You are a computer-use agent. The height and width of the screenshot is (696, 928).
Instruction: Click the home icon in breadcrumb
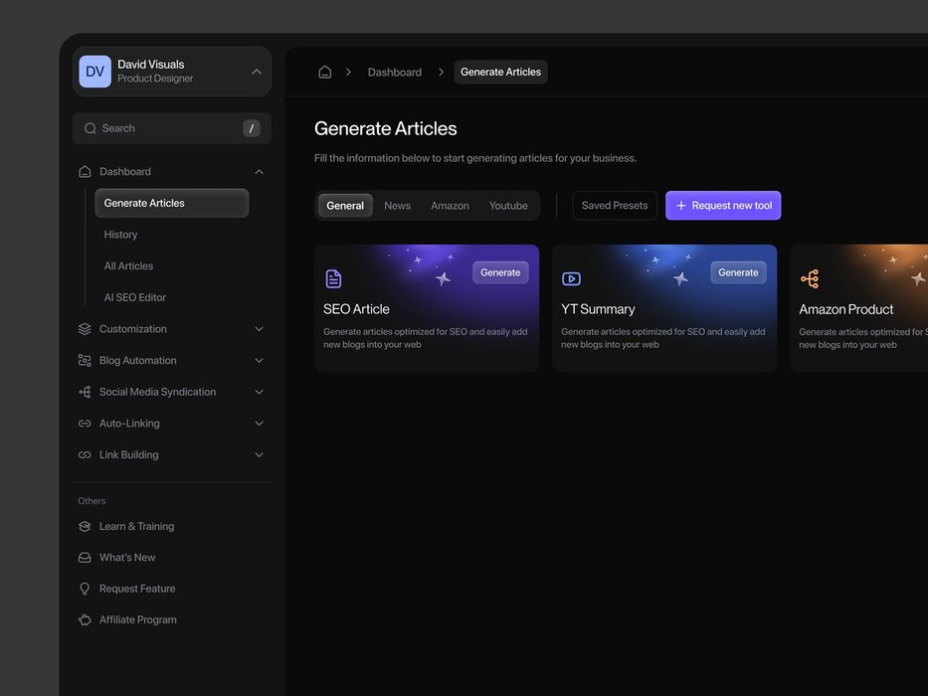tap(324, 72)
